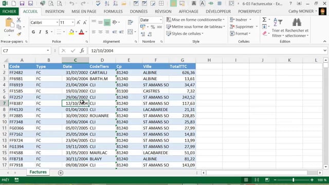Expand Mise en forme conditionnelle menu
The image size is (329, 185).
point(195,20)
